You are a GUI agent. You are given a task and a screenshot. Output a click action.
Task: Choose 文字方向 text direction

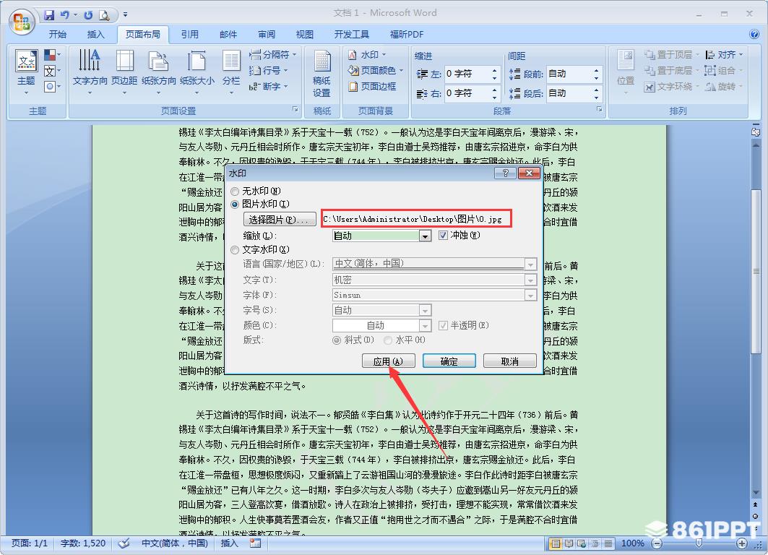point(90,72)
